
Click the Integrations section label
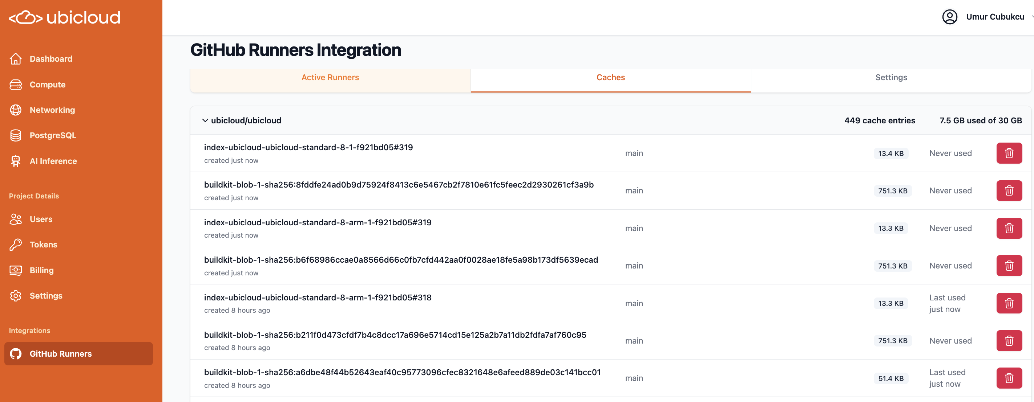tap(29, 330)
